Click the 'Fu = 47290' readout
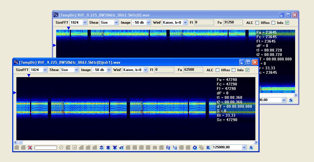The image size is (314, 162). [x=227, y=80]
